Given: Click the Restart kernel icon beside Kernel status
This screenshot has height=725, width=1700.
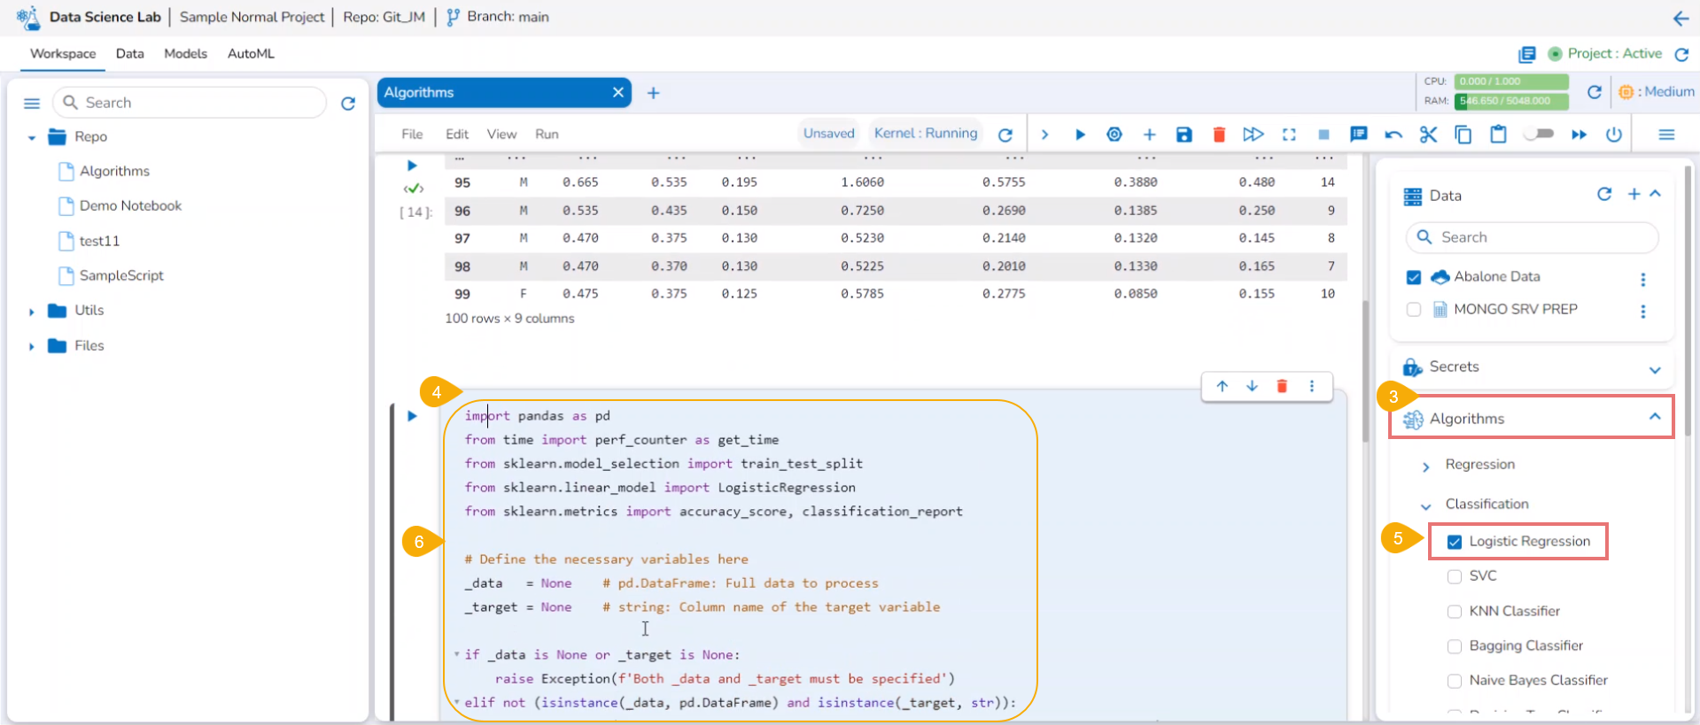Looking at the screenshot, I should pyautogui.click(x=1005, y=135).
